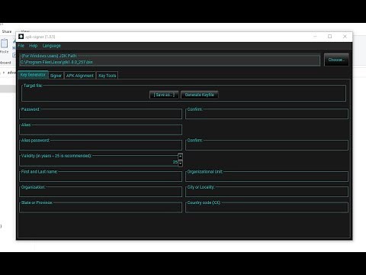Open the Language menu
This screenshot has height=275, width=366.
tap(52, 46)
